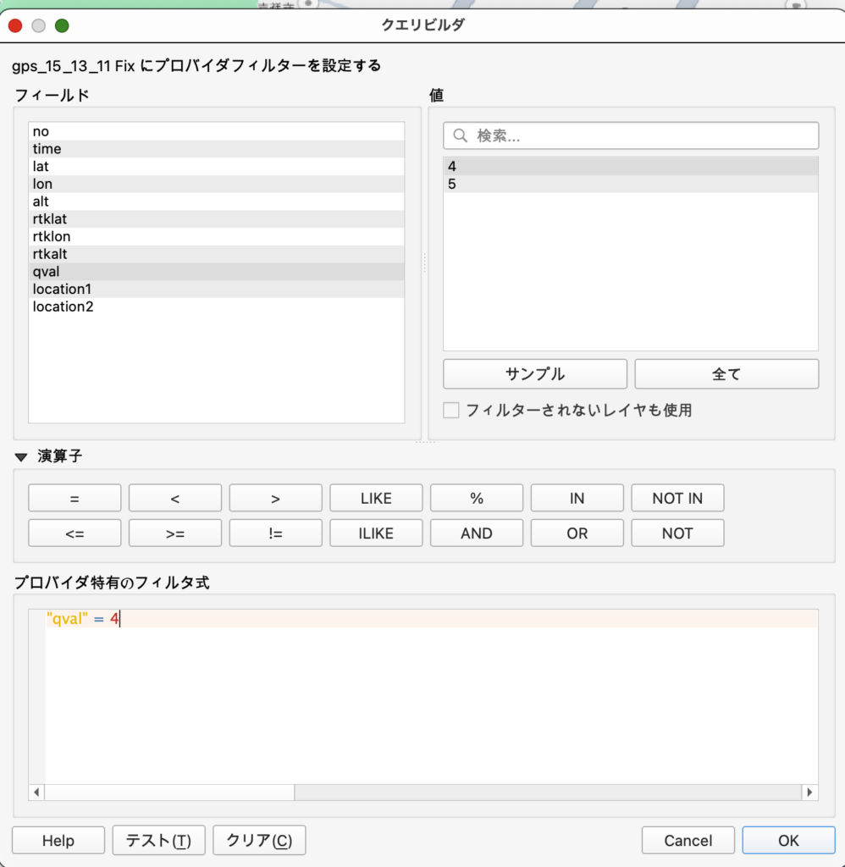The image size is (845, 867).
Task: Insert the > operator
Action: [275, 498]
